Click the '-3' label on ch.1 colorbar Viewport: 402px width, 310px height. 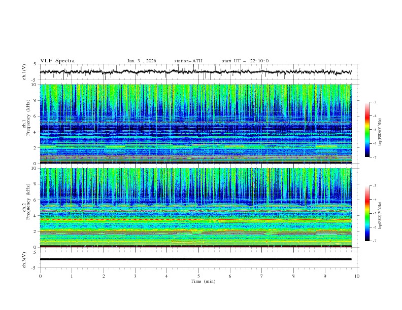374,102
